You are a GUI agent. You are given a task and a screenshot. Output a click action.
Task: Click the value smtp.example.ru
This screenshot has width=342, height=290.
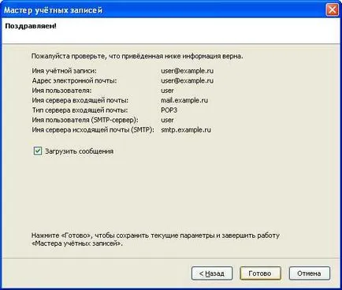pos(186,130)
